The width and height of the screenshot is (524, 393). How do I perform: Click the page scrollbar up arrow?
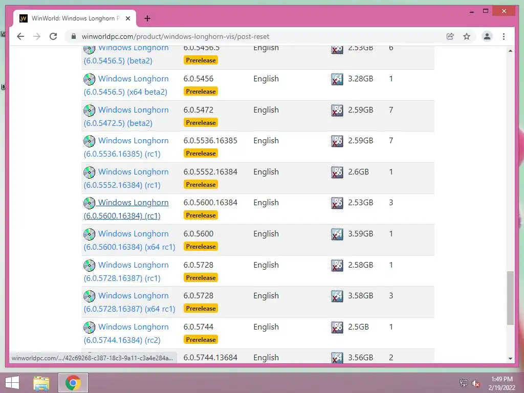click(x=510, y=51)
